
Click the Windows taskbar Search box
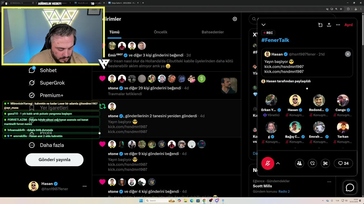(x=161, y=201)
